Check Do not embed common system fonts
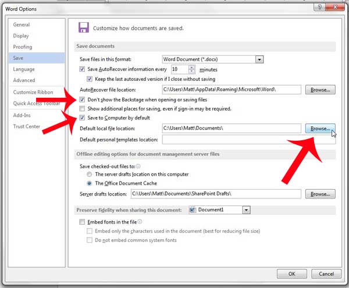This screenshot has height=288, width=349. click(90, 240)
